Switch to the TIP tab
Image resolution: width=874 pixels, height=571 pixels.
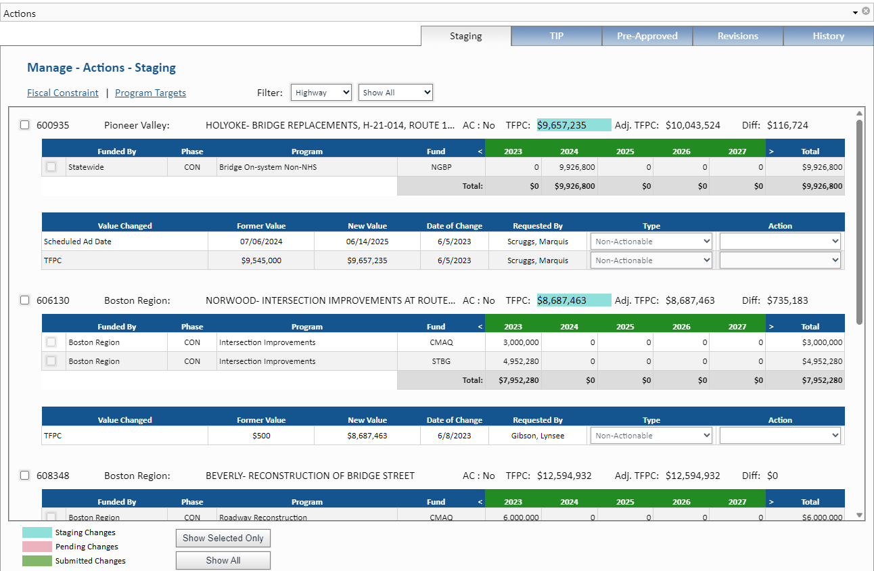pos(556,36)
